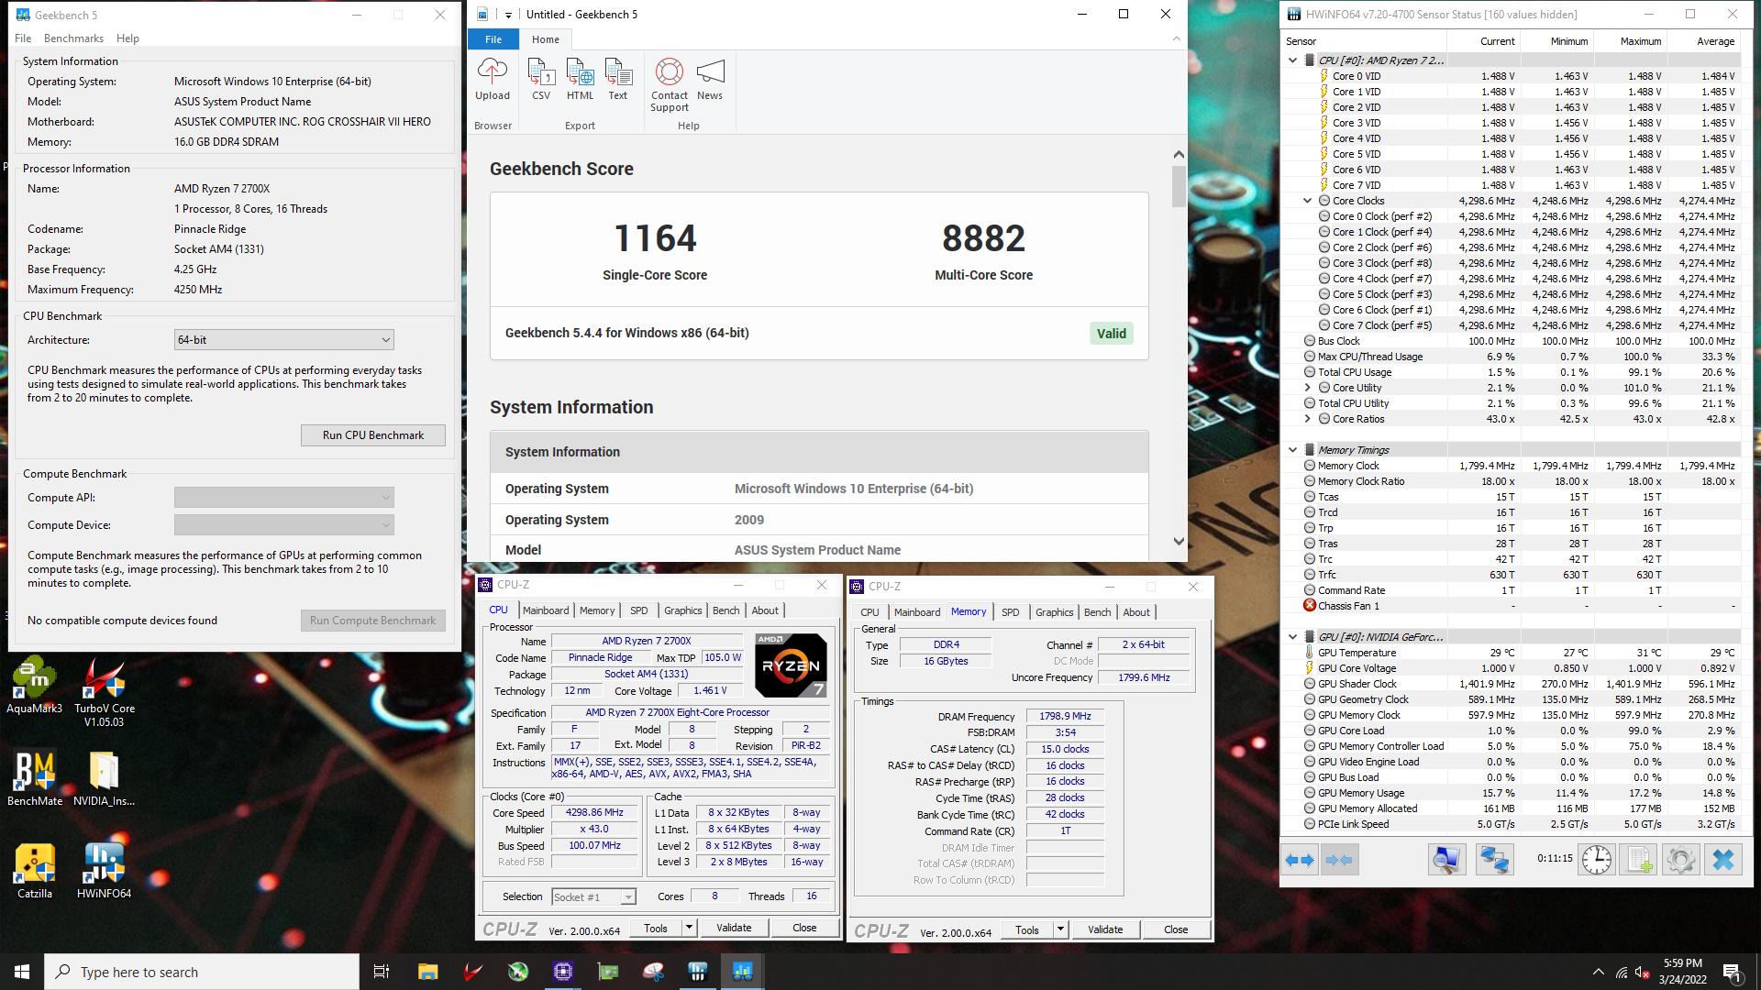Open Contact Support from the ribbon
This screenshot has height=990, width=1761.
(670, 84)
